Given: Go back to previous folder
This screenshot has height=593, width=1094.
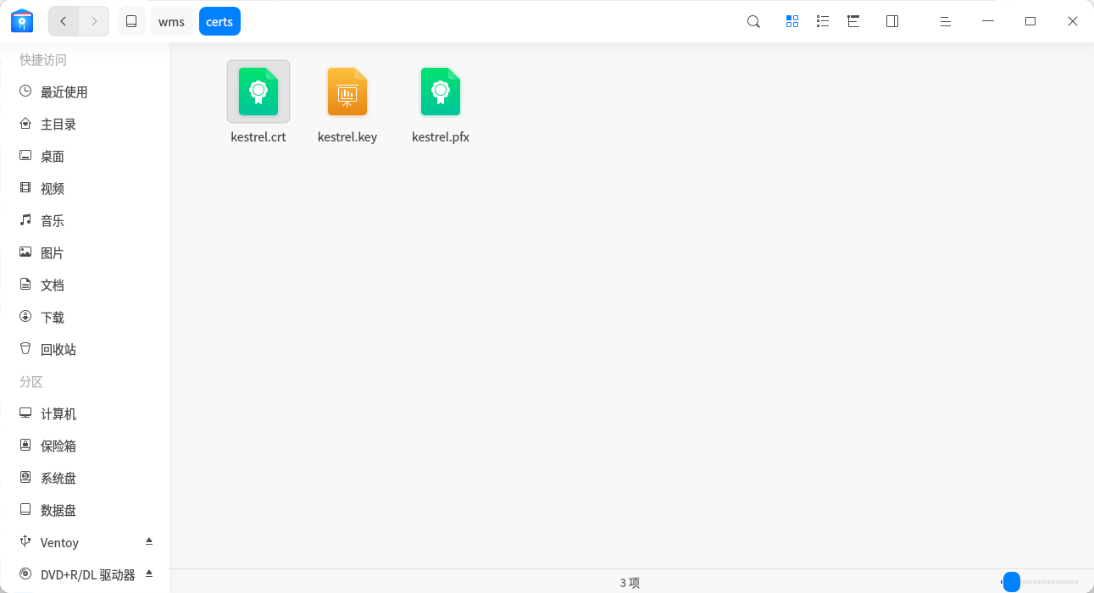Looking at the screenshot, I should click(64, 21).
